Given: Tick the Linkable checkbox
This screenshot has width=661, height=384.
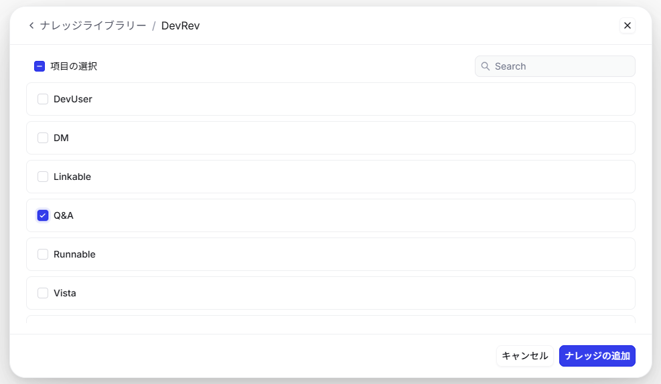Looking at the screenshot, I should click(x=43, y=177).
